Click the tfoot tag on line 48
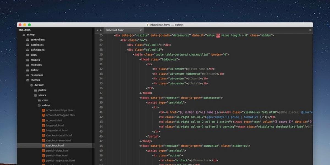This screenshot has width=330, height=165. pos(195,146)
